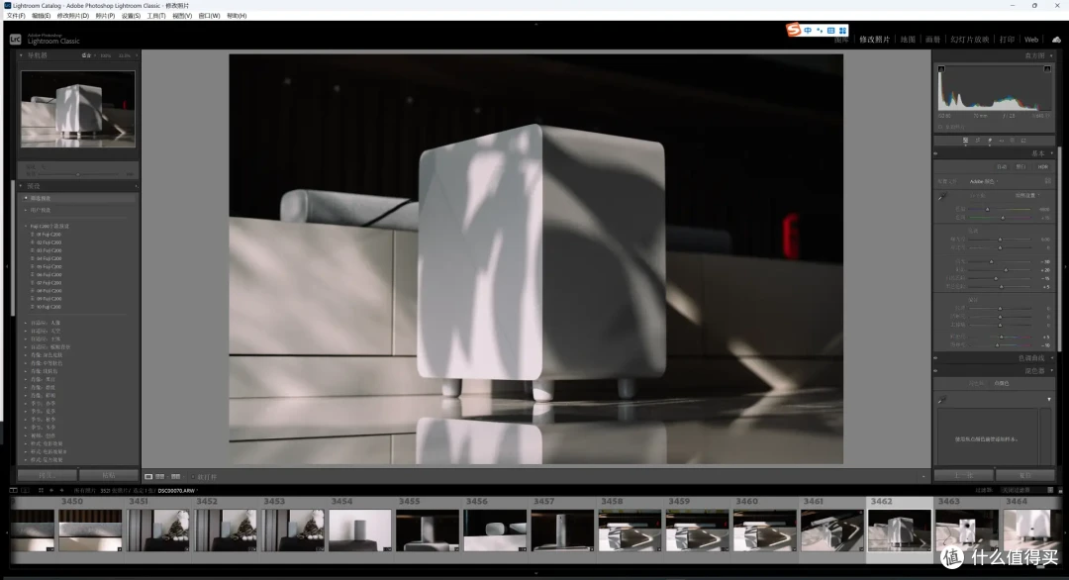The height and width of the screenshot is (580, 1069).
Task: Select filmstrip thumbnail 3454
Action: coord(359,531)
